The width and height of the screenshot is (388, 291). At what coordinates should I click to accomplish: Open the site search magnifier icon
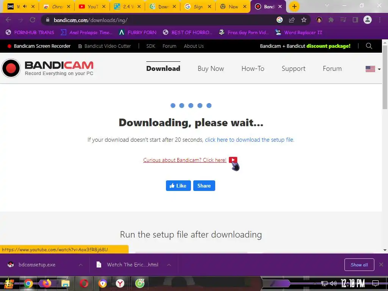tap(369, 46)
